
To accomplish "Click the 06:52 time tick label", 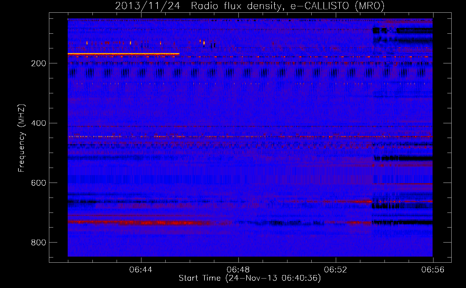I will tap(336, 270).
